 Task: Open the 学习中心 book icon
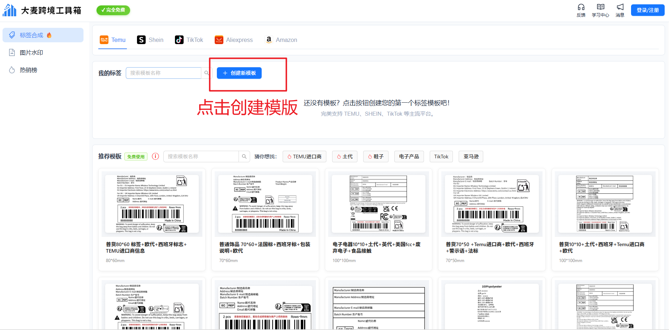601,7
